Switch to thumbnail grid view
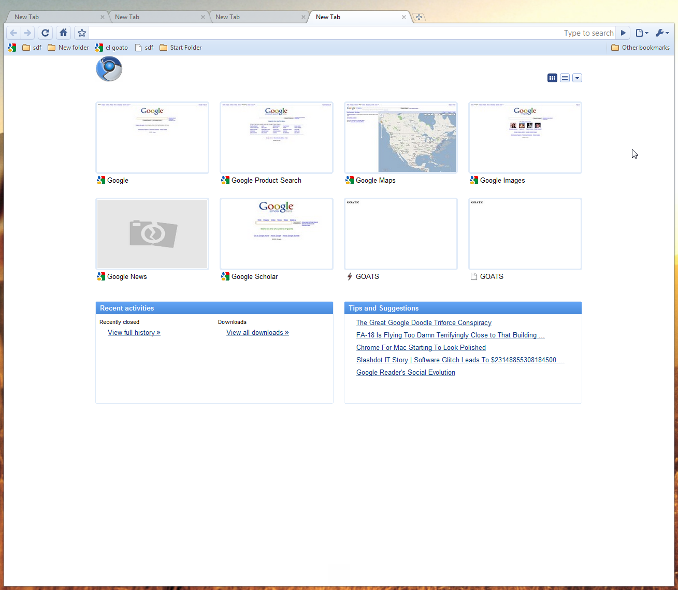This screenshot has height=590, width=678. pyautogui.click(x=552, y=78)
